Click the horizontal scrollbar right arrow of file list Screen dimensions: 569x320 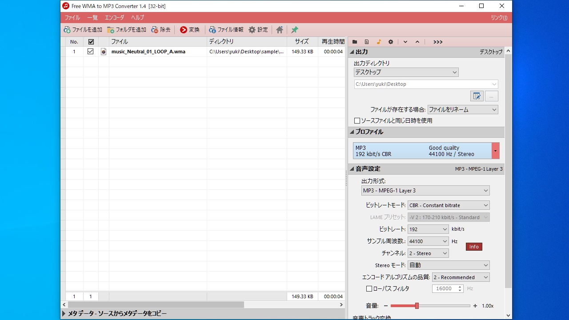coord(341,305)
